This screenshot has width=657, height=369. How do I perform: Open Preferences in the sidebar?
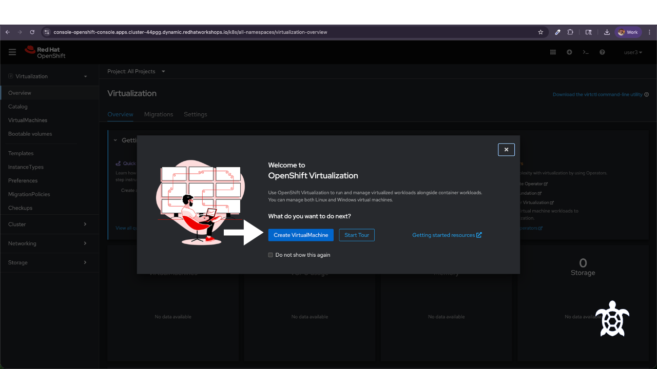49,180
